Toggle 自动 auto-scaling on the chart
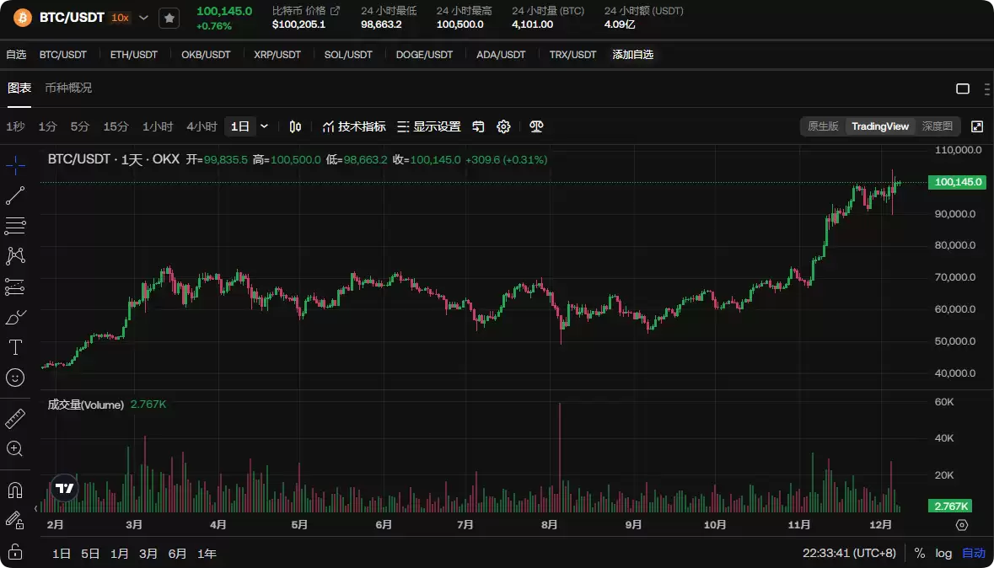The image size is (994, 568). point(971,553)
